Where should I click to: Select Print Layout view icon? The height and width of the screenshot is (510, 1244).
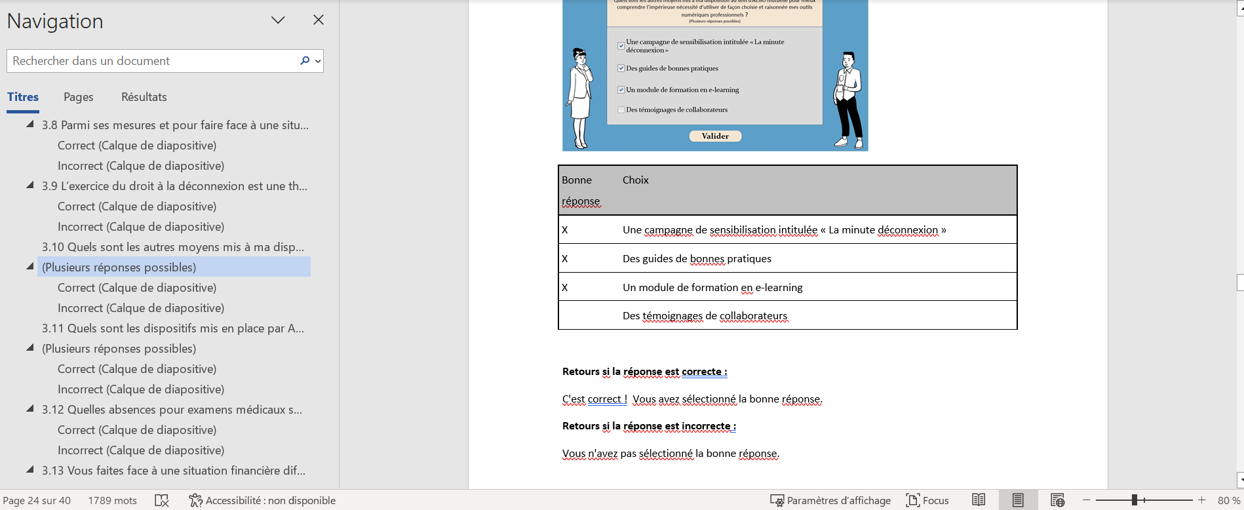[x=1018, y=500]
